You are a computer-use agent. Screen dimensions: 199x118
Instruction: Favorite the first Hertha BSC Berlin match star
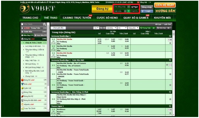(170, 43)
